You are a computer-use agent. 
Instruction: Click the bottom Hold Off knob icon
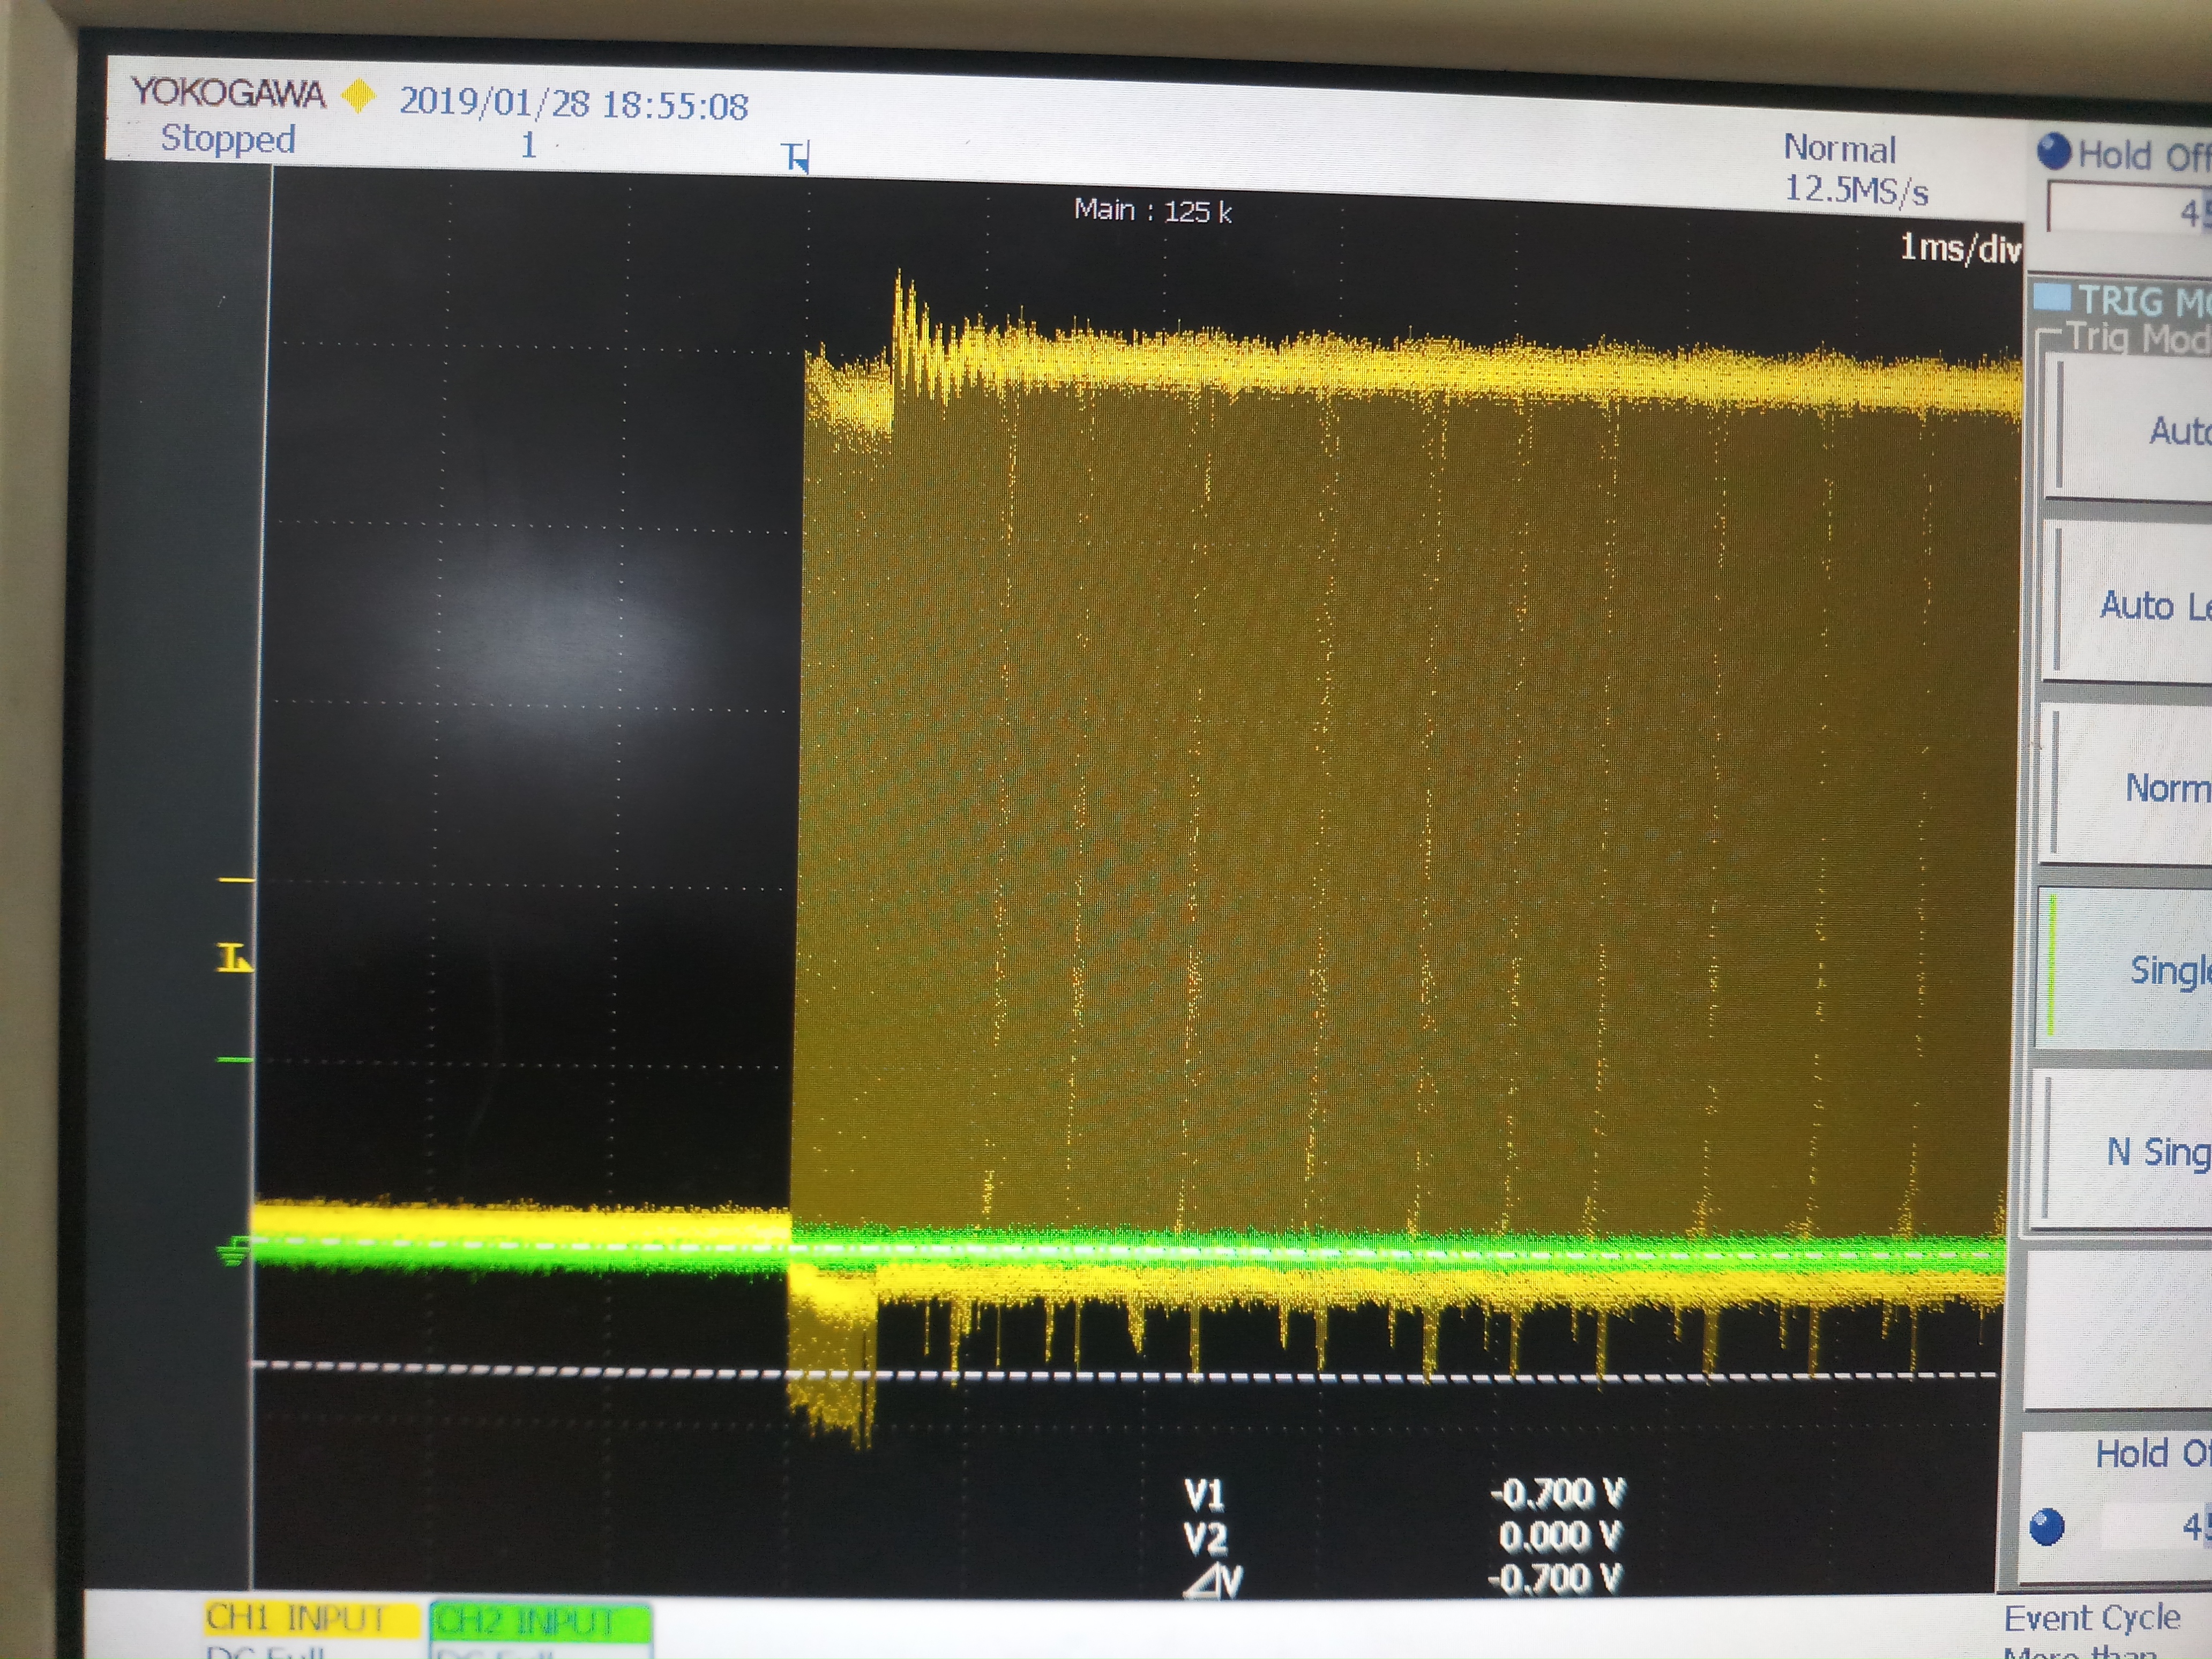click(x=2047, y=1526)
